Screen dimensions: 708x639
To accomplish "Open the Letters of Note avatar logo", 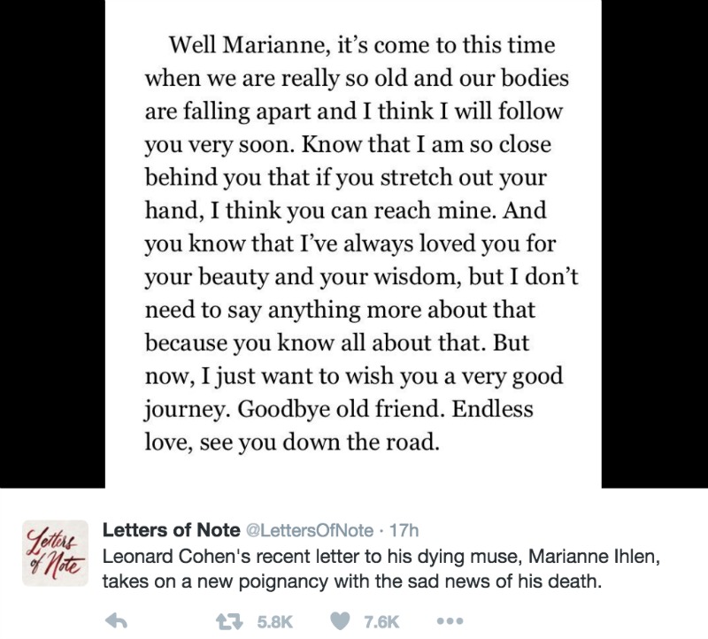I will pyautogui.click(x=55, y=553).
